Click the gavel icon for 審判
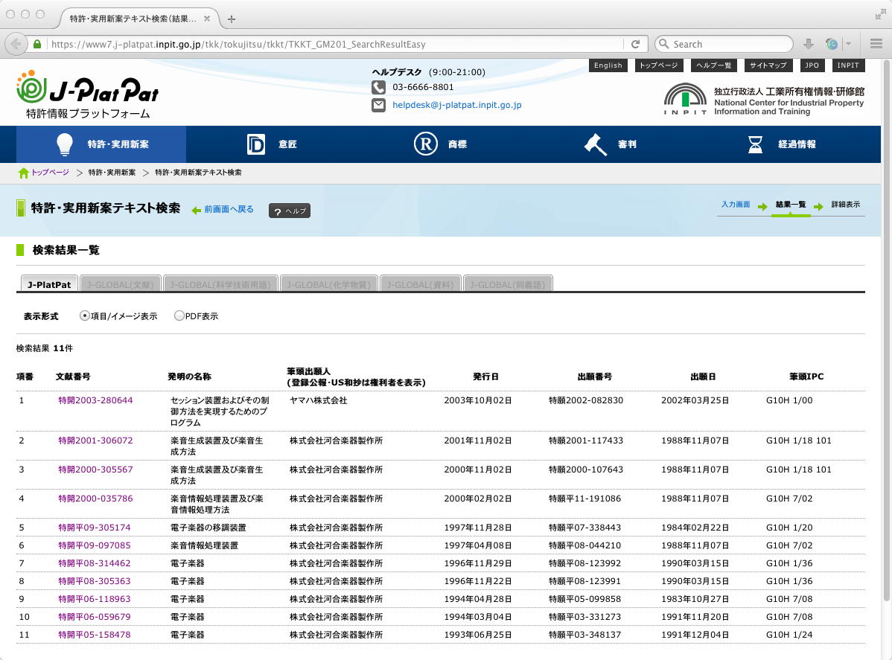This screenshot has width=892, height=660. click(596, 144)
